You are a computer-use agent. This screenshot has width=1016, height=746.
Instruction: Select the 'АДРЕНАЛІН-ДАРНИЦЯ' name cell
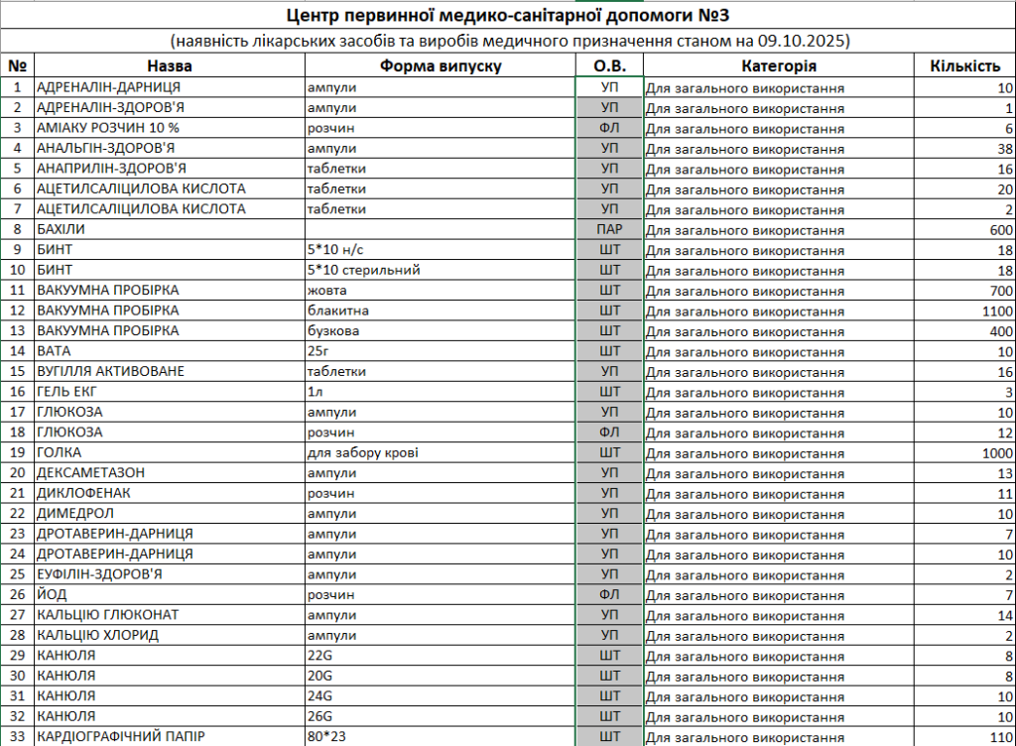pos(169,87)
